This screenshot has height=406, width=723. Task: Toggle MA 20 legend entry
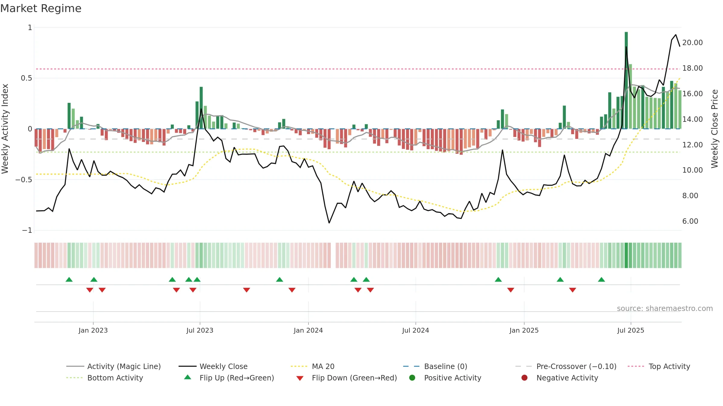pos(312,366)
